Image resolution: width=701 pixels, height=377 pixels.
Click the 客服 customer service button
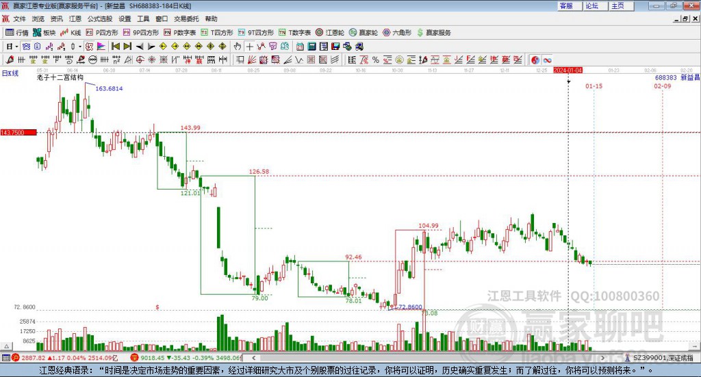tap(570, 5)
